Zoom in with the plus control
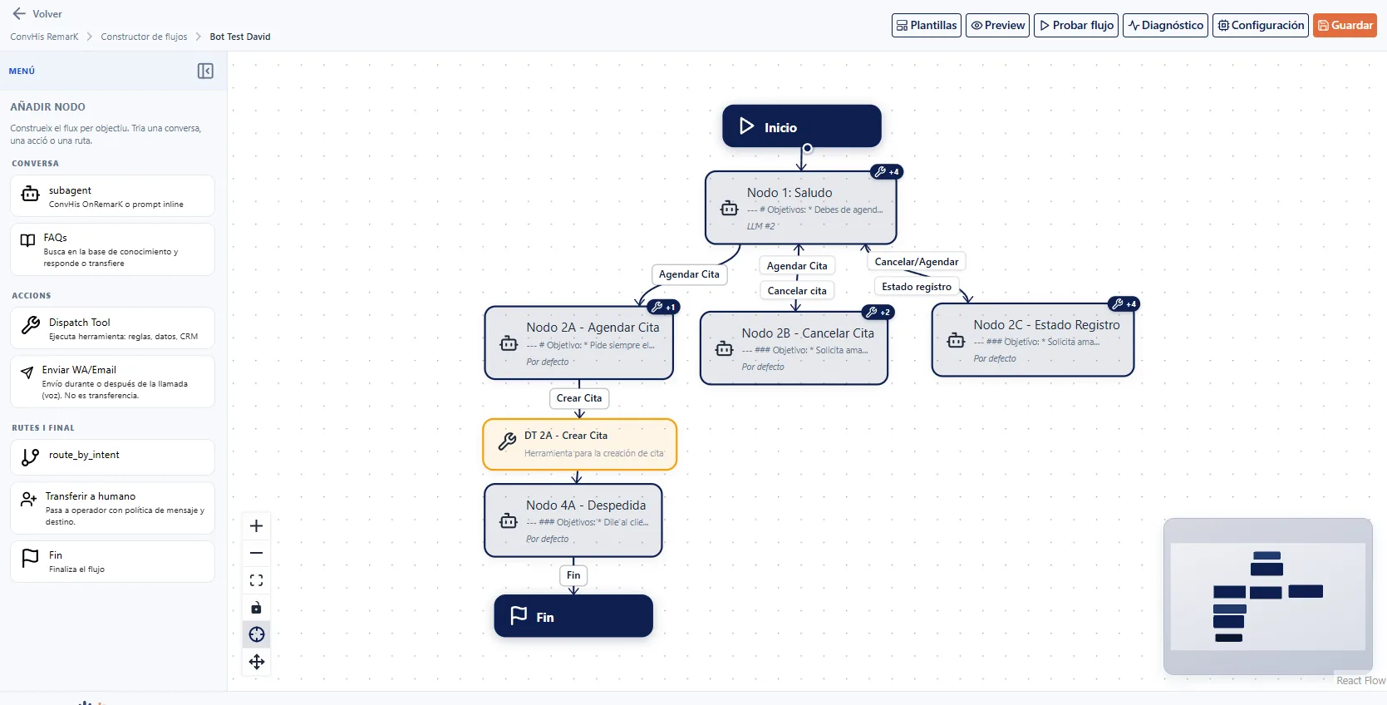Viewport: 1387px width, 705px height. point(257,526)
